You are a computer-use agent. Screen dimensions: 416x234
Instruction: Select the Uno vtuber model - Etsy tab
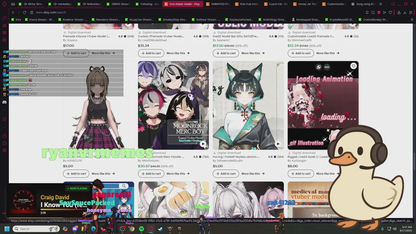(x=182, y=4)
